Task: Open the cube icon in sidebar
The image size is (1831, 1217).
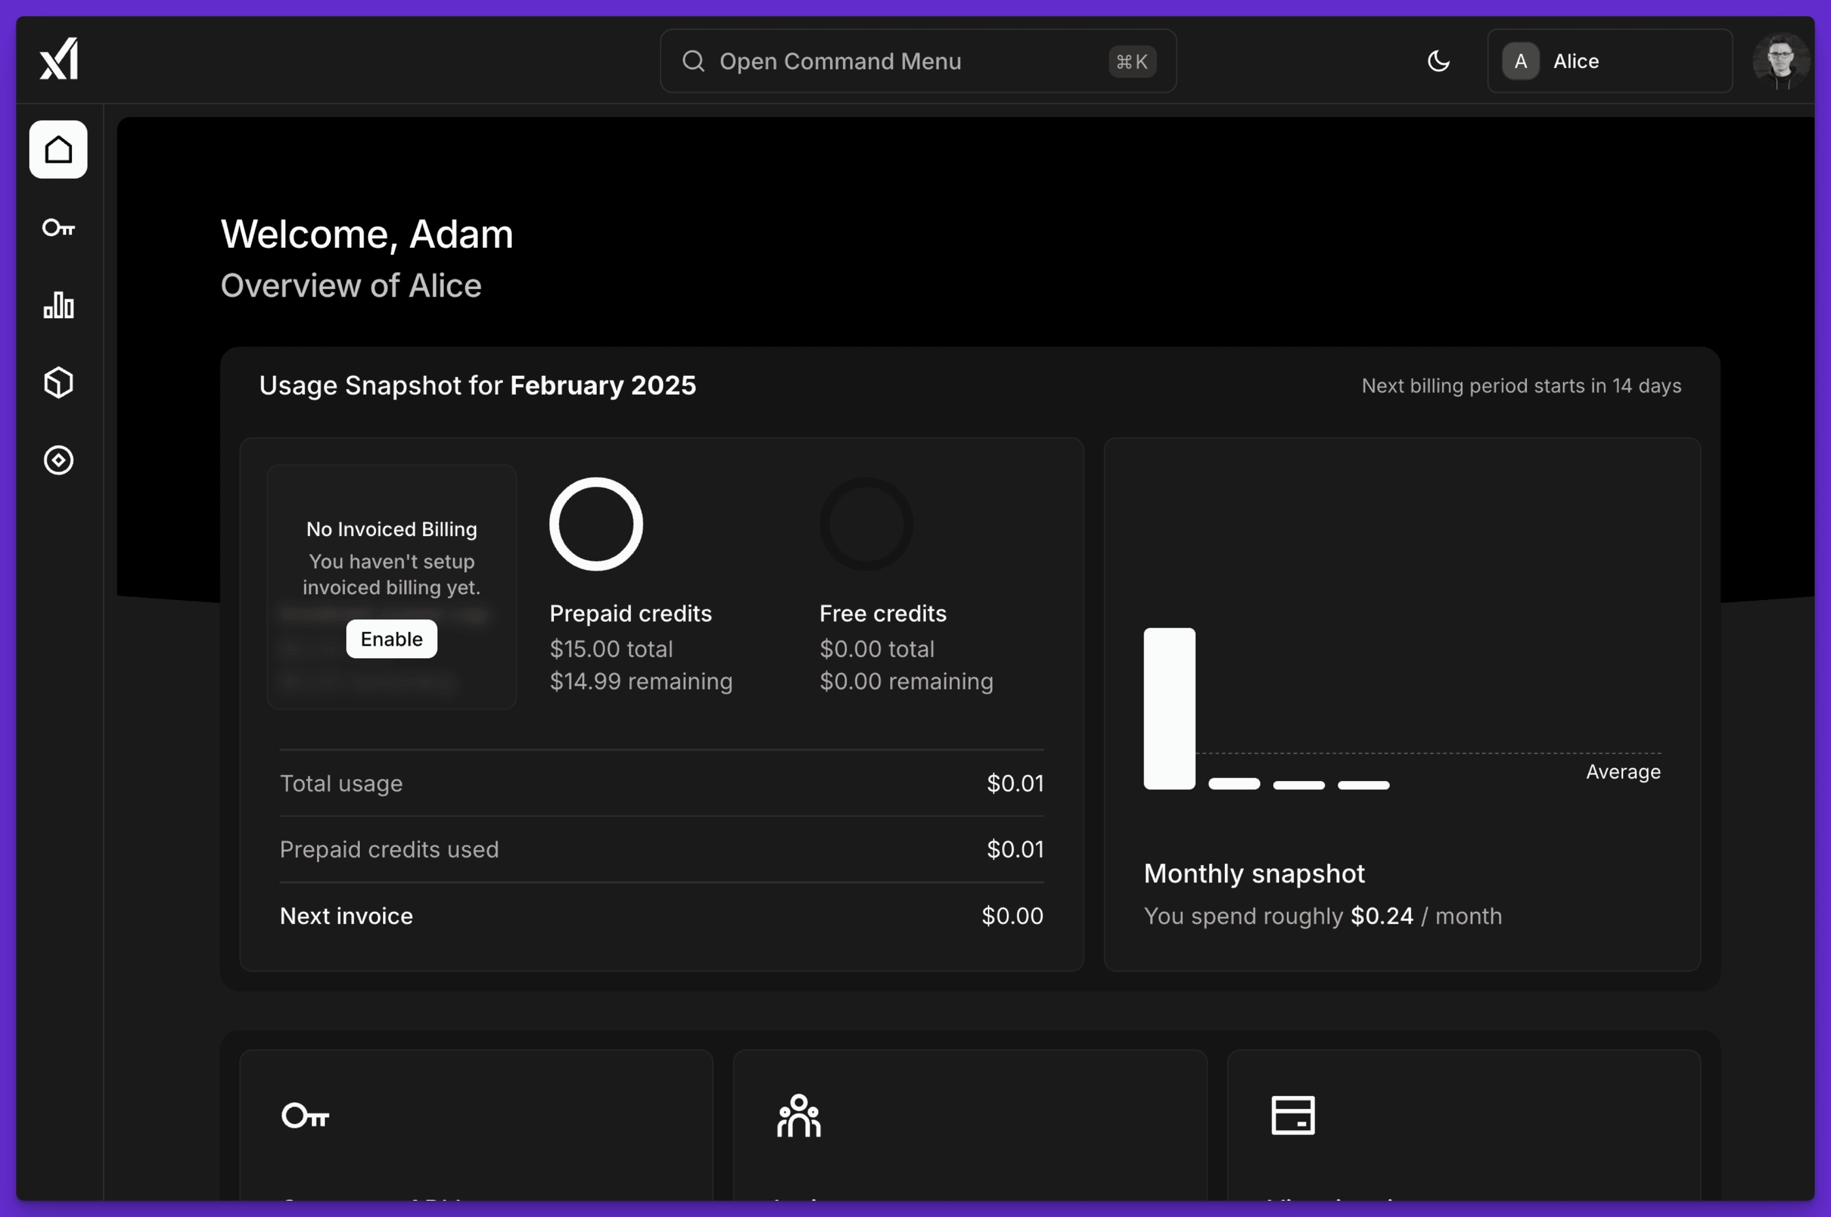Action: point(58,382)
